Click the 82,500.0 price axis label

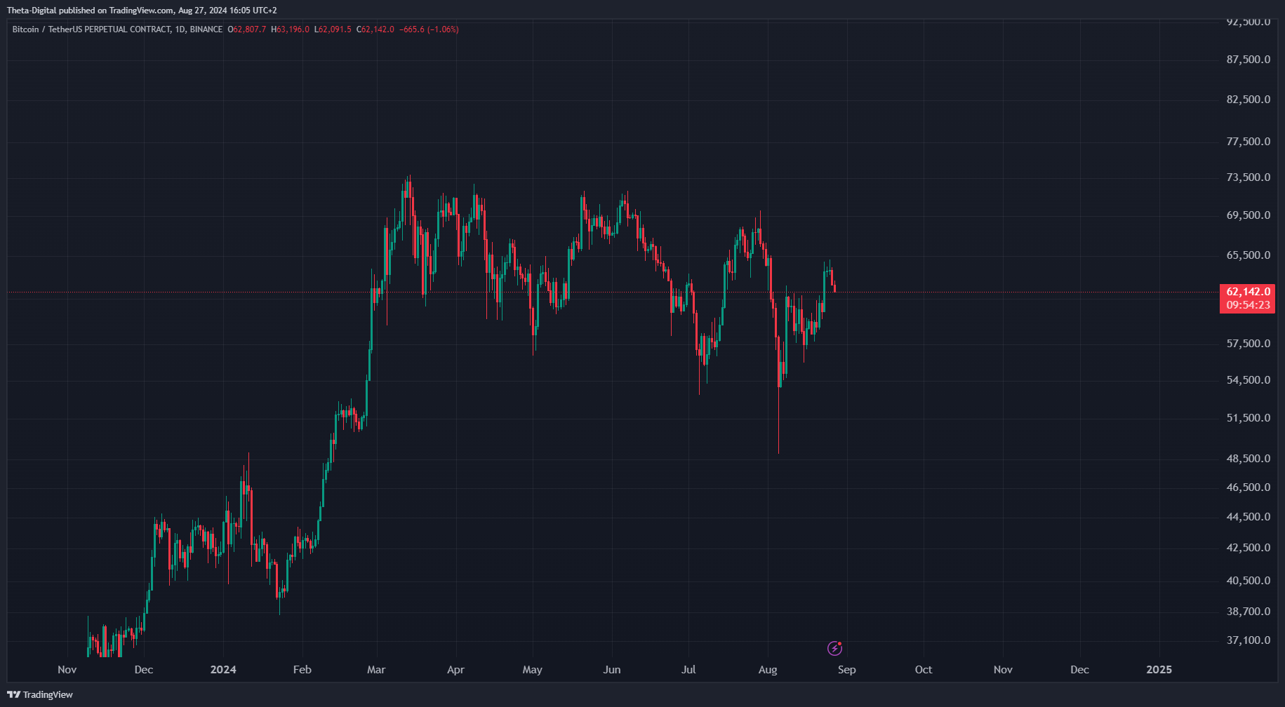tap(1248, 100)
